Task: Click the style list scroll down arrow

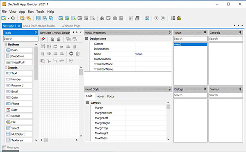Action: click(168, 139)
